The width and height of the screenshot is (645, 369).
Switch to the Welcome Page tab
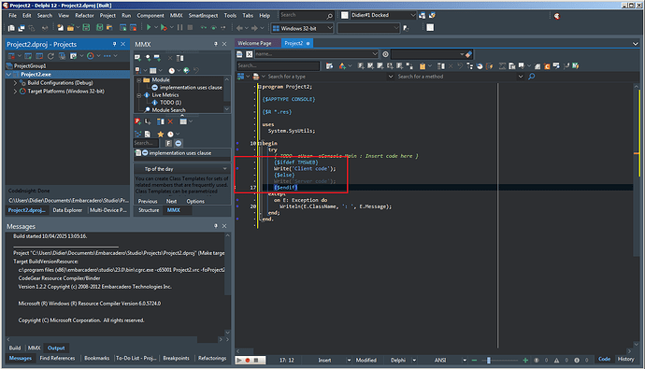(254, 43)
